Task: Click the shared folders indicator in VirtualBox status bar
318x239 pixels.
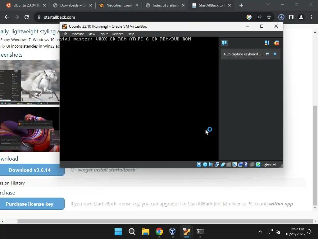Action: 229,165
